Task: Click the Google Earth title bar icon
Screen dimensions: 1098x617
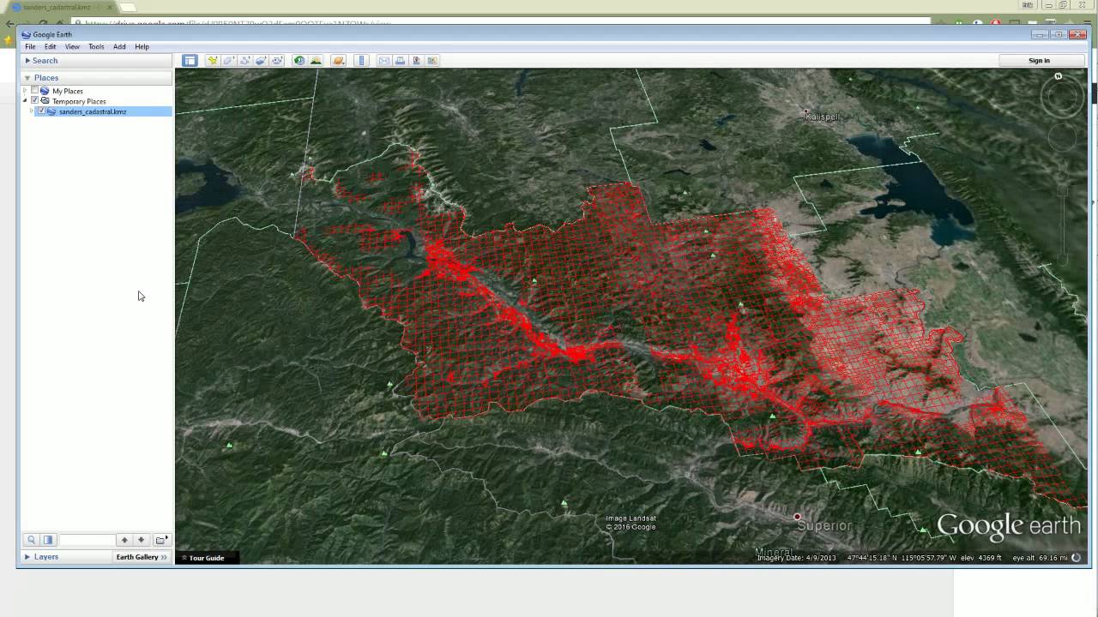Action: tap(26, 35)
